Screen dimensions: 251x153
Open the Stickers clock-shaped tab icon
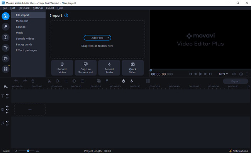pos(6,59)
